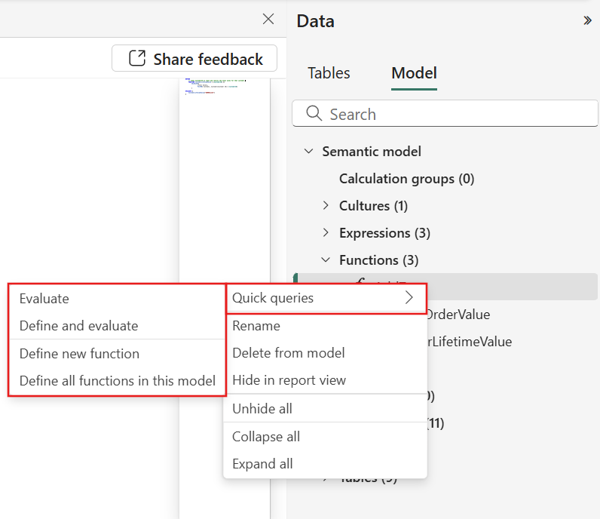Expand the Expressions (3) node
This screenshot has height=519, width=600.
326,233
